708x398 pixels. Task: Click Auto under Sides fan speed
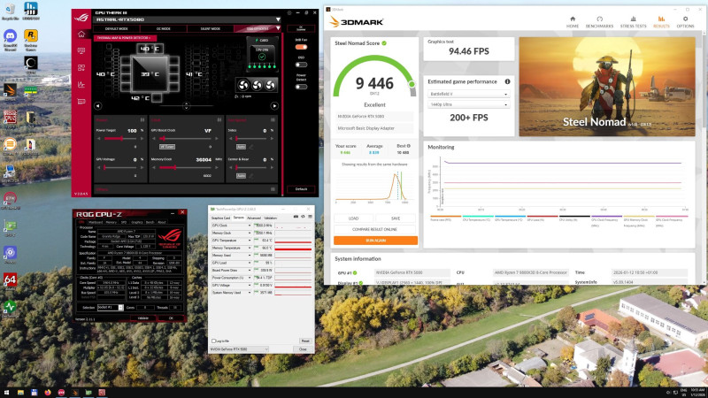(x=241, y=147)
